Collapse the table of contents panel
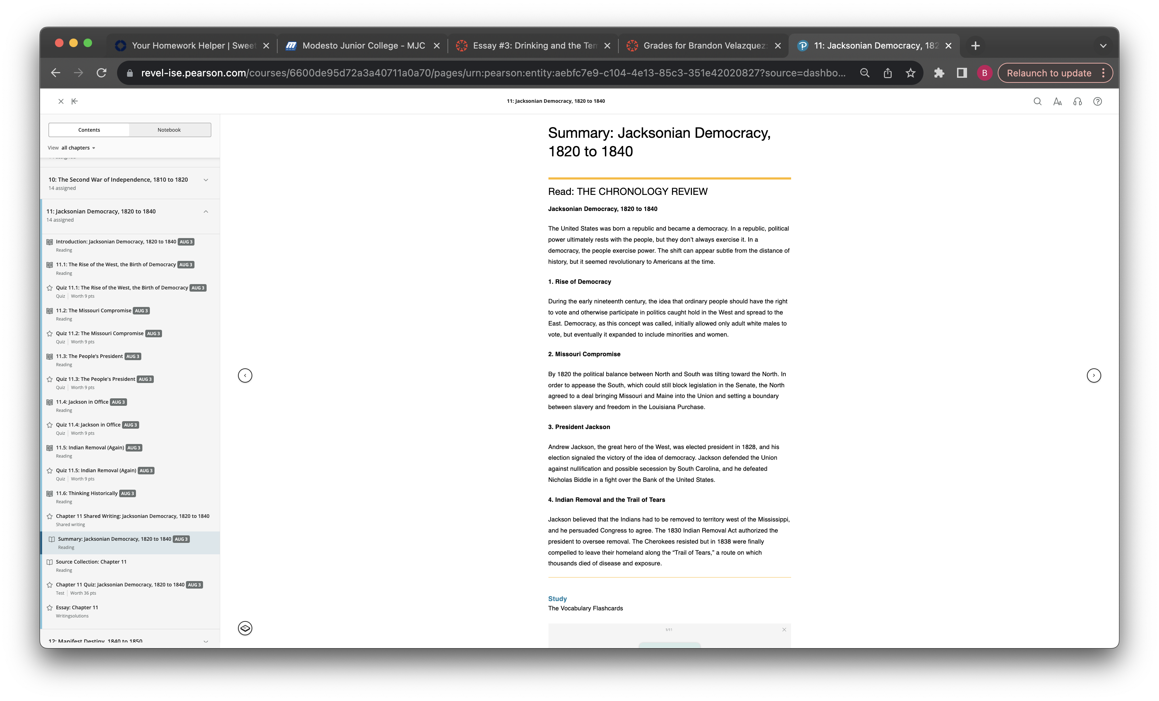The image size is (1159, 701). [x=75, y=101]
